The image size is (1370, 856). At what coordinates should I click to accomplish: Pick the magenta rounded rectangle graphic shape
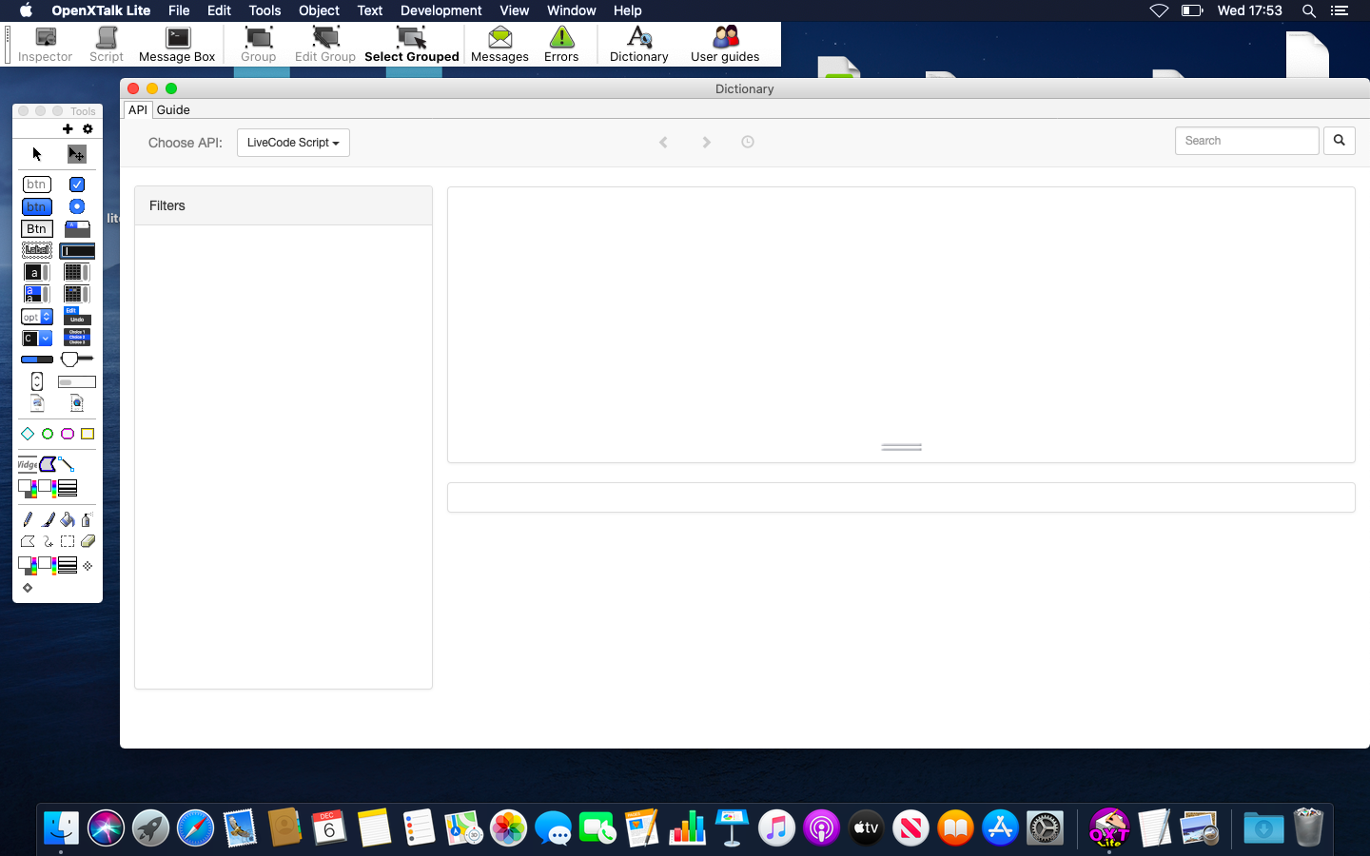click(68, 434)
